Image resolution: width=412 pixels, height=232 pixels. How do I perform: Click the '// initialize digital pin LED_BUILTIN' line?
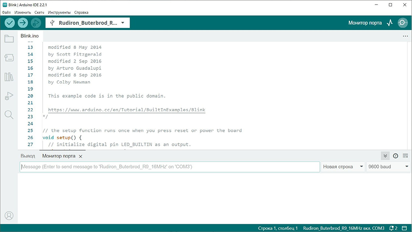click(x=120, y=145)
